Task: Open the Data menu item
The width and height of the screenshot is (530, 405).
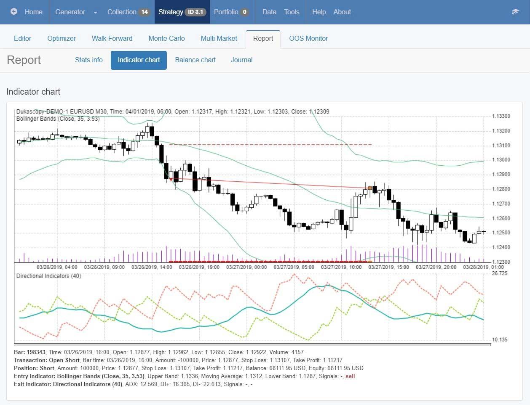Action: click(x=269, y=12)
